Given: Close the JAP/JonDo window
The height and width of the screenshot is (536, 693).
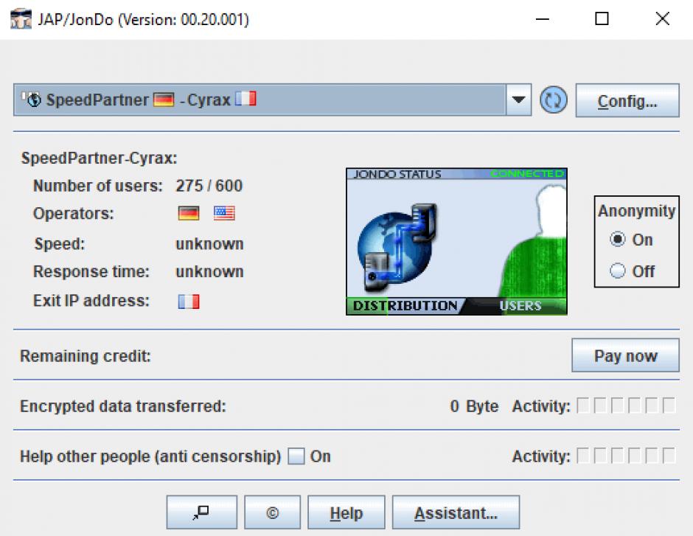Looking at the screenshot, I should pyautogui.click(x=663, y=19).
